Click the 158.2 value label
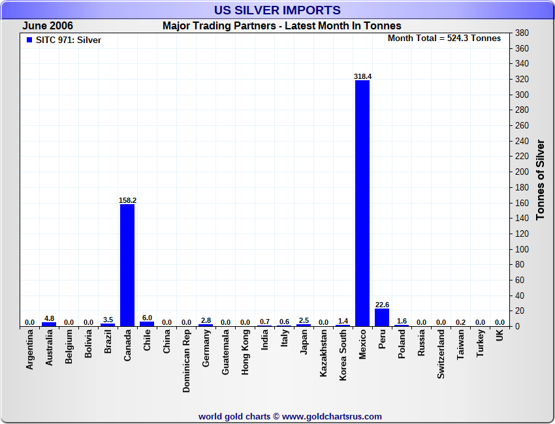 tap(127, 200)
